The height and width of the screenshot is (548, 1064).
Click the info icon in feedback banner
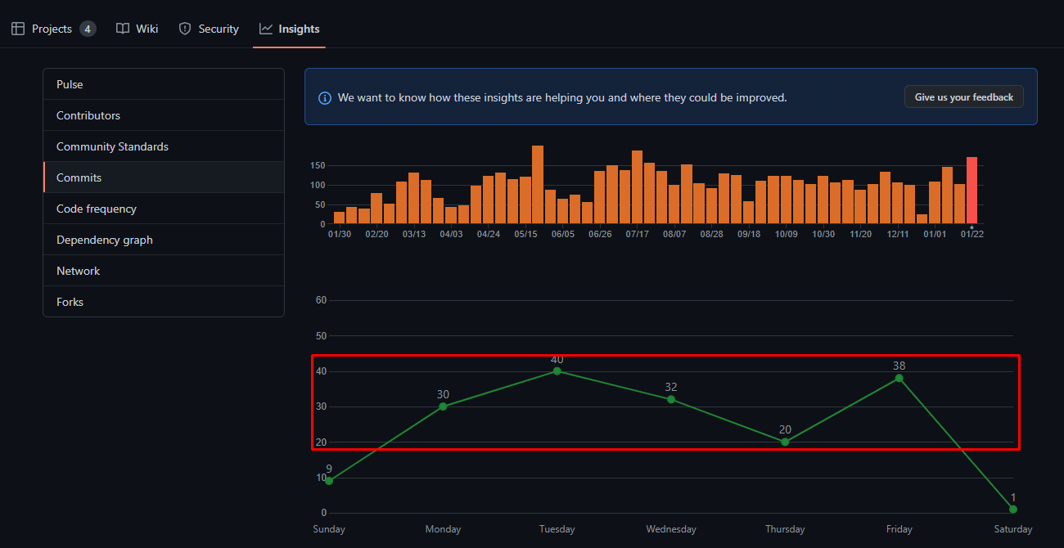click(325, 97)
